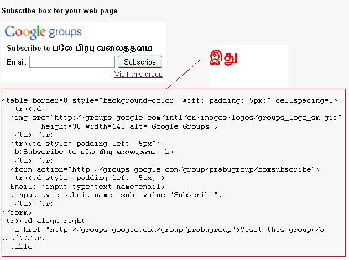Click the Subscribe to பலே பிரபு வலைத்தளம் preview text
Viewport: 349px width, 260px height.
pos(80,48)
